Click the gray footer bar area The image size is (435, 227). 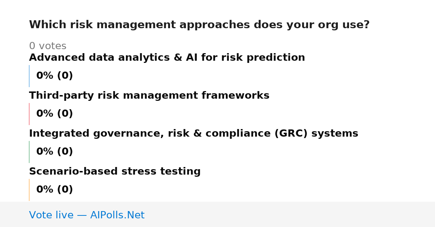click(x=217, y=214)
